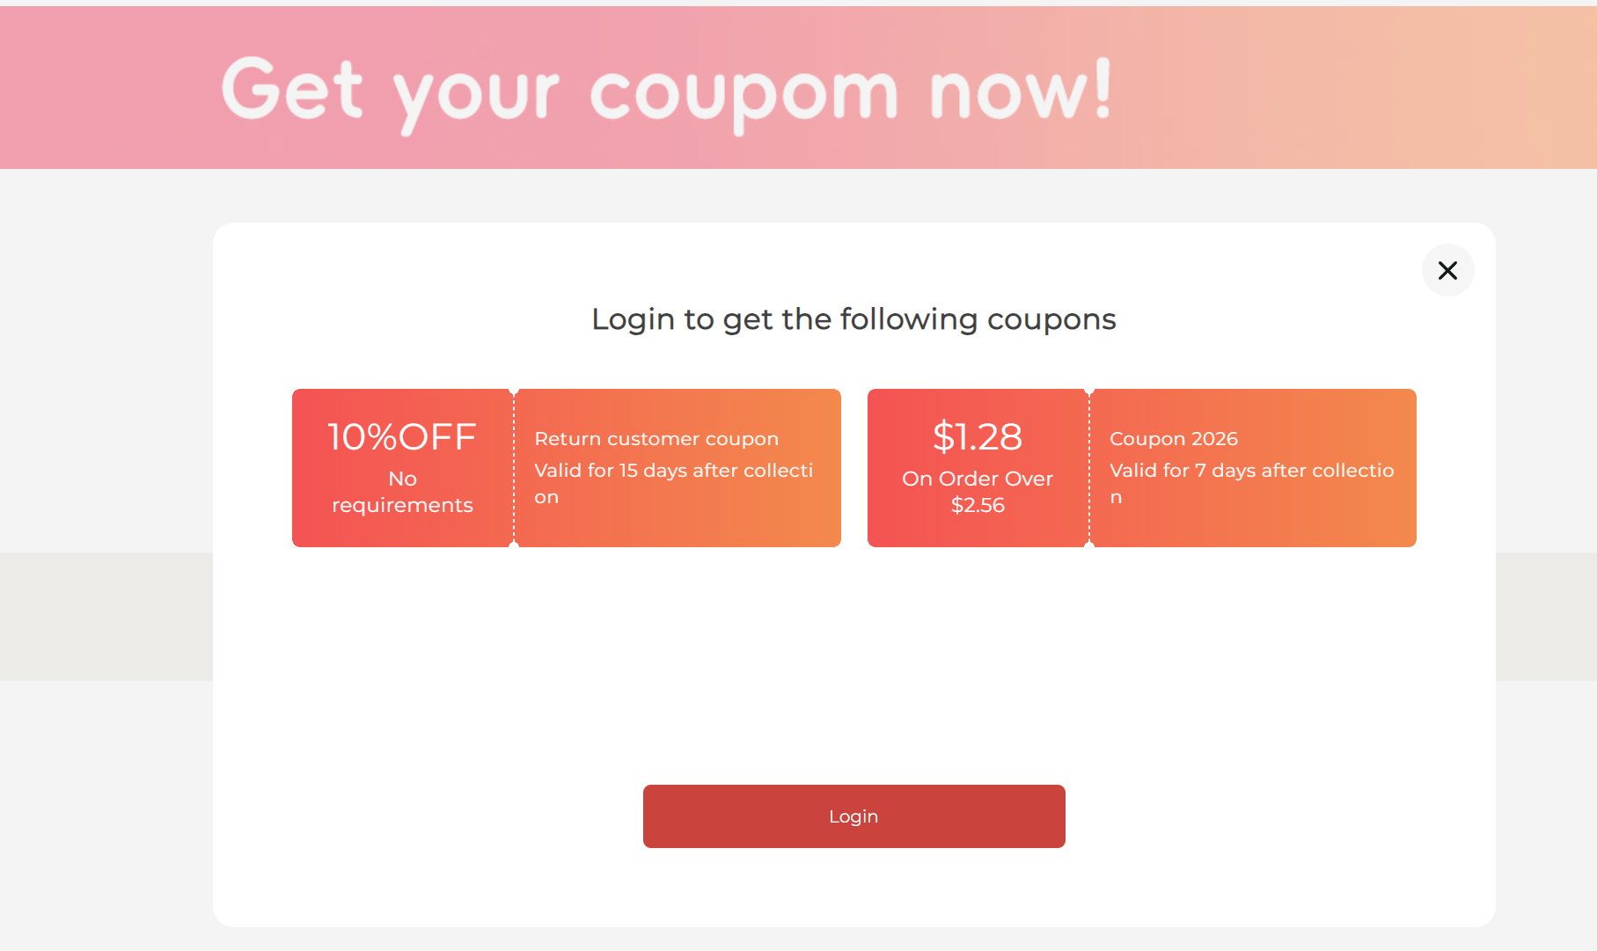
Task: Close the coupon popup with the X icon
Action: click(x=1447, y=270)
